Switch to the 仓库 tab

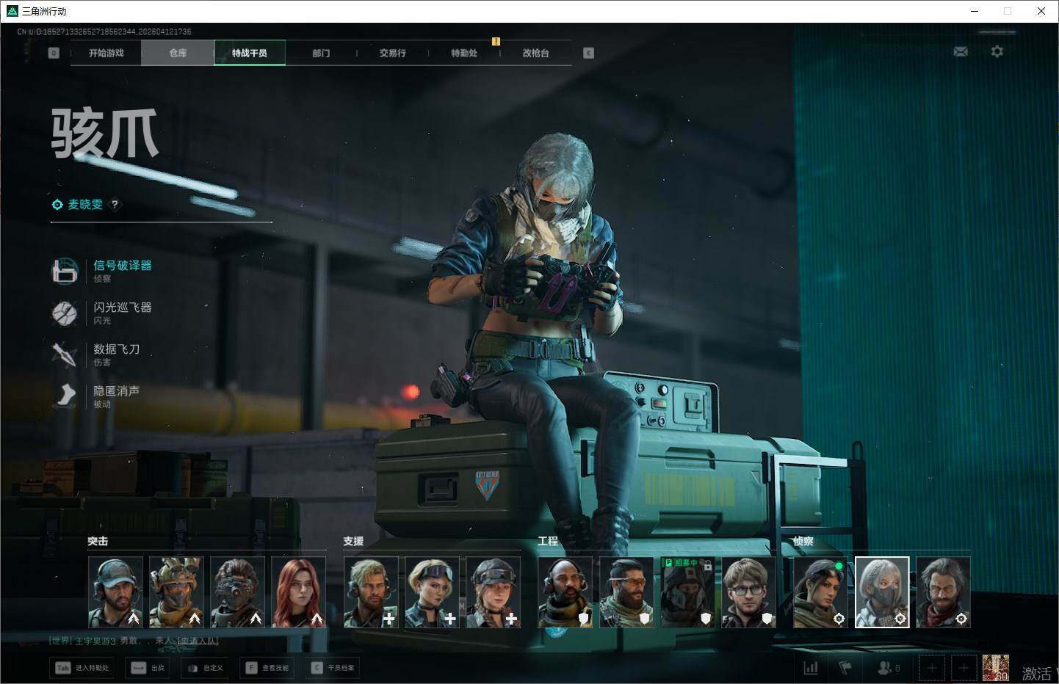[x=178, y=53]
